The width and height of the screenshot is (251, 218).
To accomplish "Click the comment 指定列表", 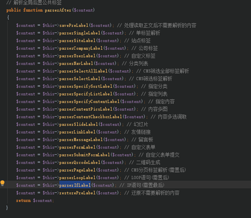I will coord(158,94).
